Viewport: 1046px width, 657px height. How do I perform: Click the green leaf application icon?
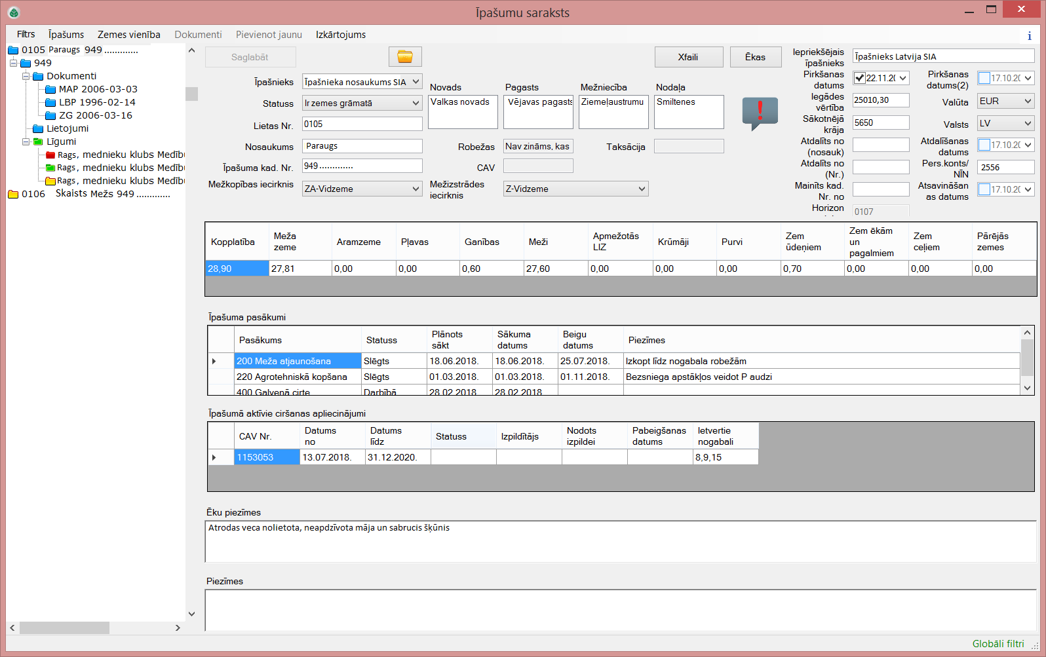point(14,12)
